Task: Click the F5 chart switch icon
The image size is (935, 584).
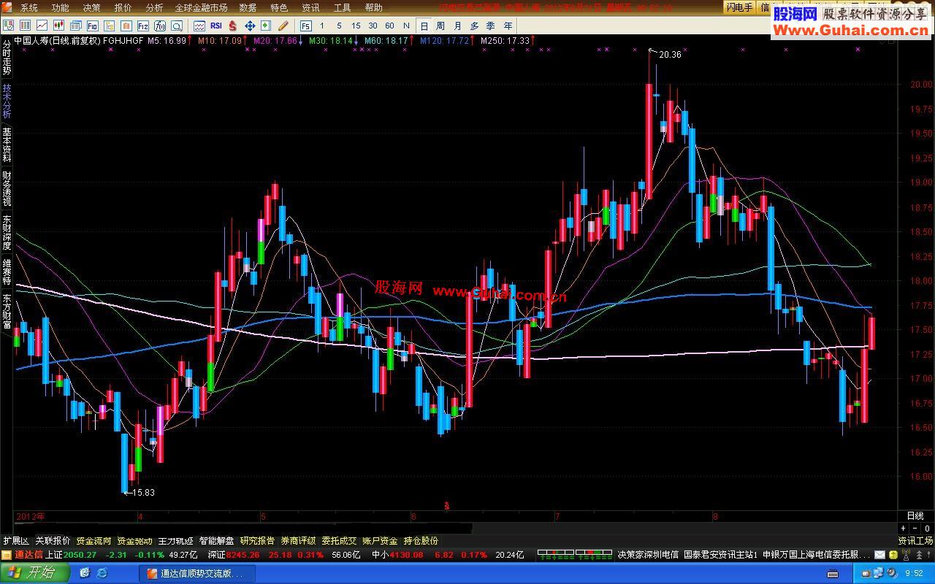Action: point(305,26)
